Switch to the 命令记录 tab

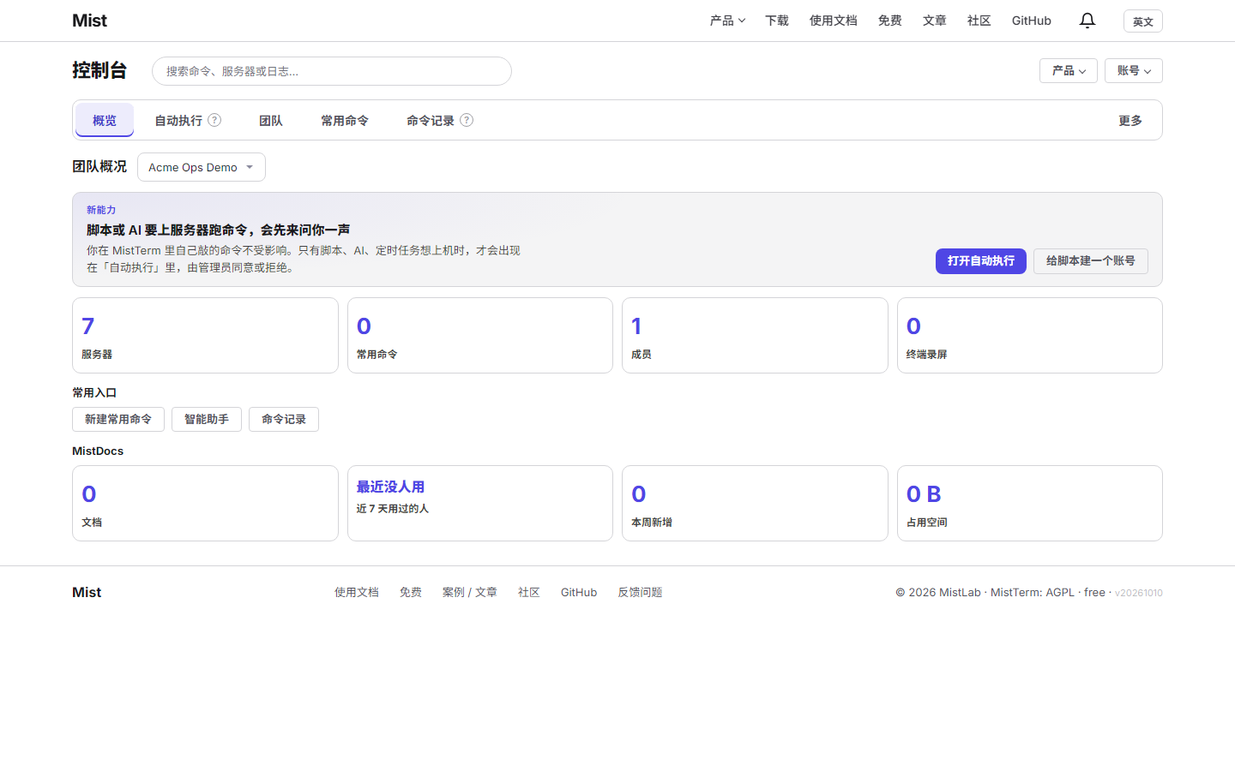pos(431,121)
